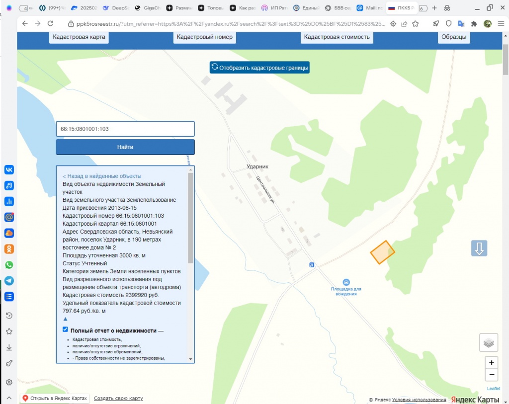This screenshot has width=509, height=404.
Task: Click 'Отобразить кадастровые границы' button
Action: 259,68
